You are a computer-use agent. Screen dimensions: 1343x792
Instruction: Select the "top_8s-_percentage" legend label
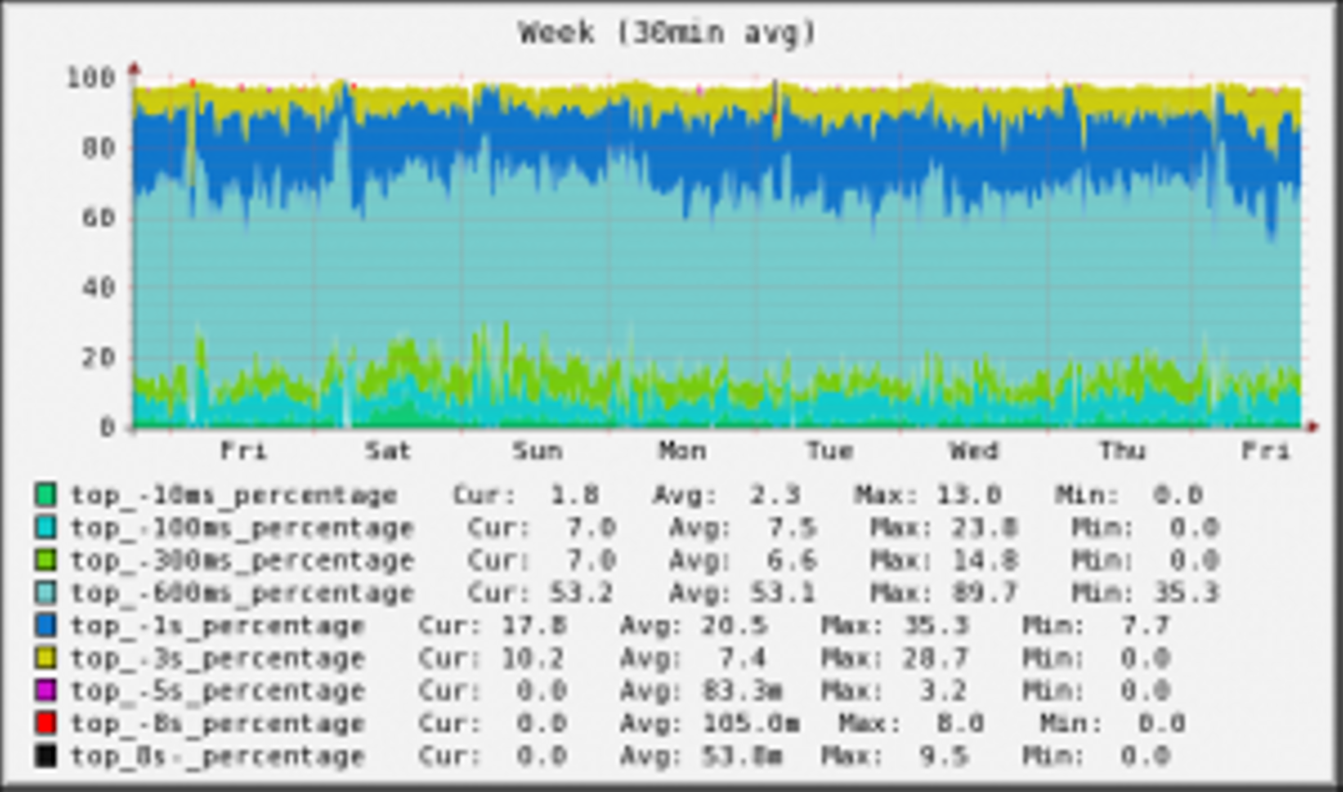pos(217,757)
